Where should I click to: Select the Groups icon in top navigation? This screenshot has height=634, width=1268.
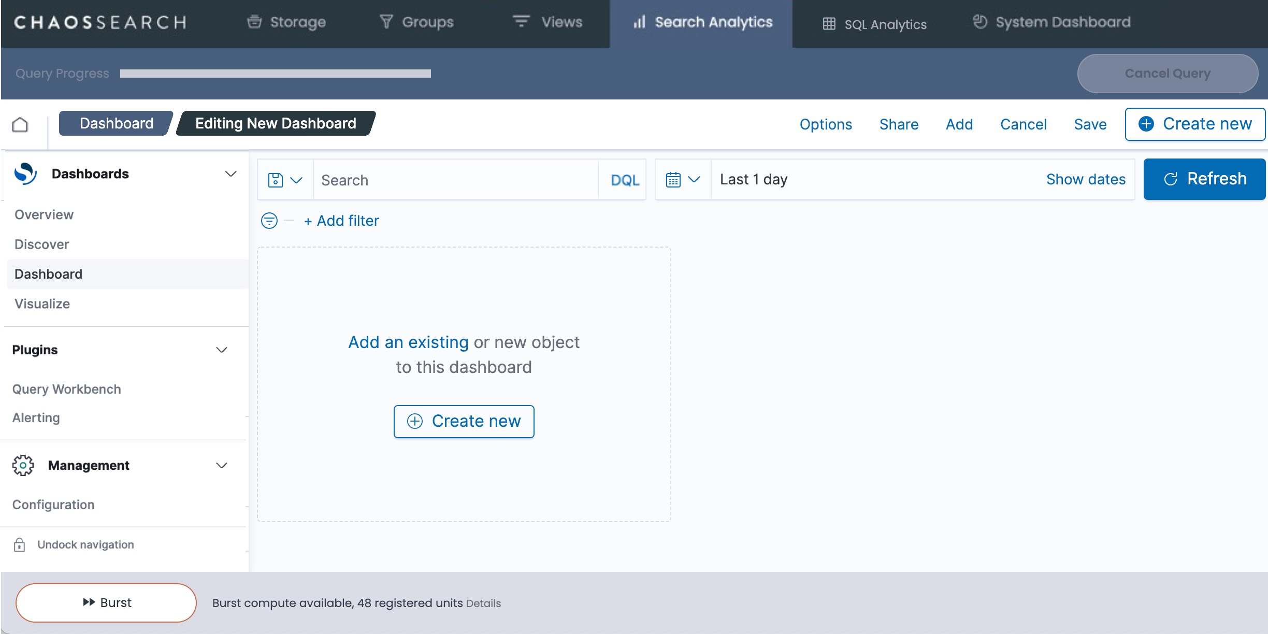pos(386,22)
